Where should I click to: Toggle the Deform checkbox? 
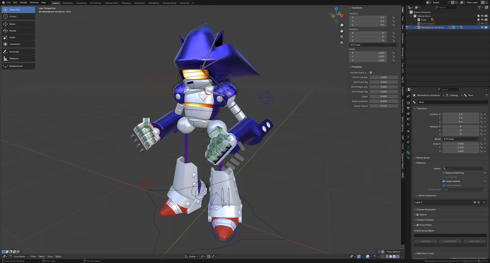417,215
